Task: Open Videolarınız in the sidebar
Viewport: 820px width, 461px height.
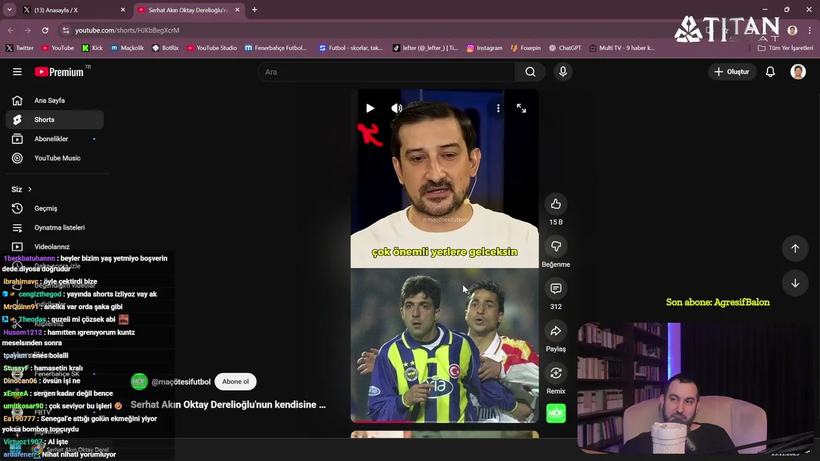Action: tap(55, 247)
